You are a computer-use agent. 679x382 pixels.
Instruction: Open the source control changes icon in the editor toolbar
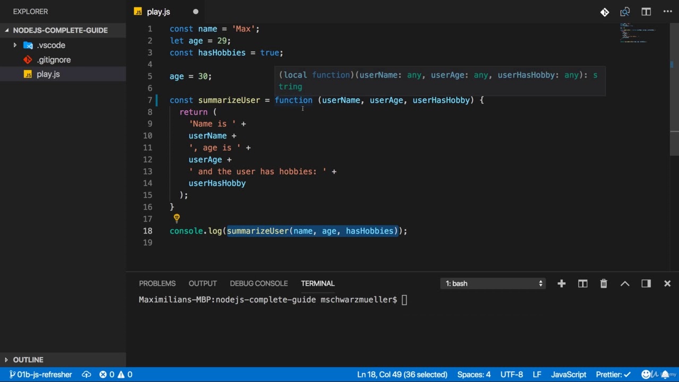click(605, 12)
